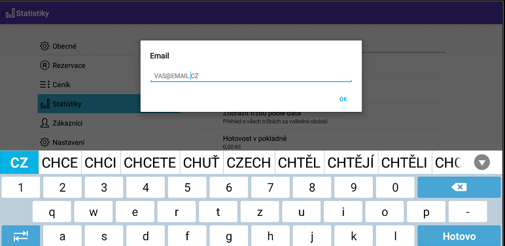Select the highlighted CZ suggestion
Viewport: 505px width, 246px height.
tap(19, 163)
